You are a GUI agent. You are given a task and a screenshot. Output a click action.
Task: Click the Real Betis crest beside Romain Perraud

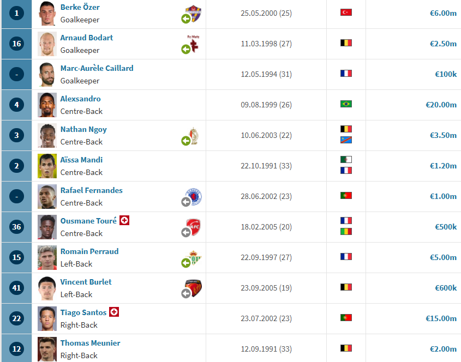pyautogui.click(x=194, y=258)
